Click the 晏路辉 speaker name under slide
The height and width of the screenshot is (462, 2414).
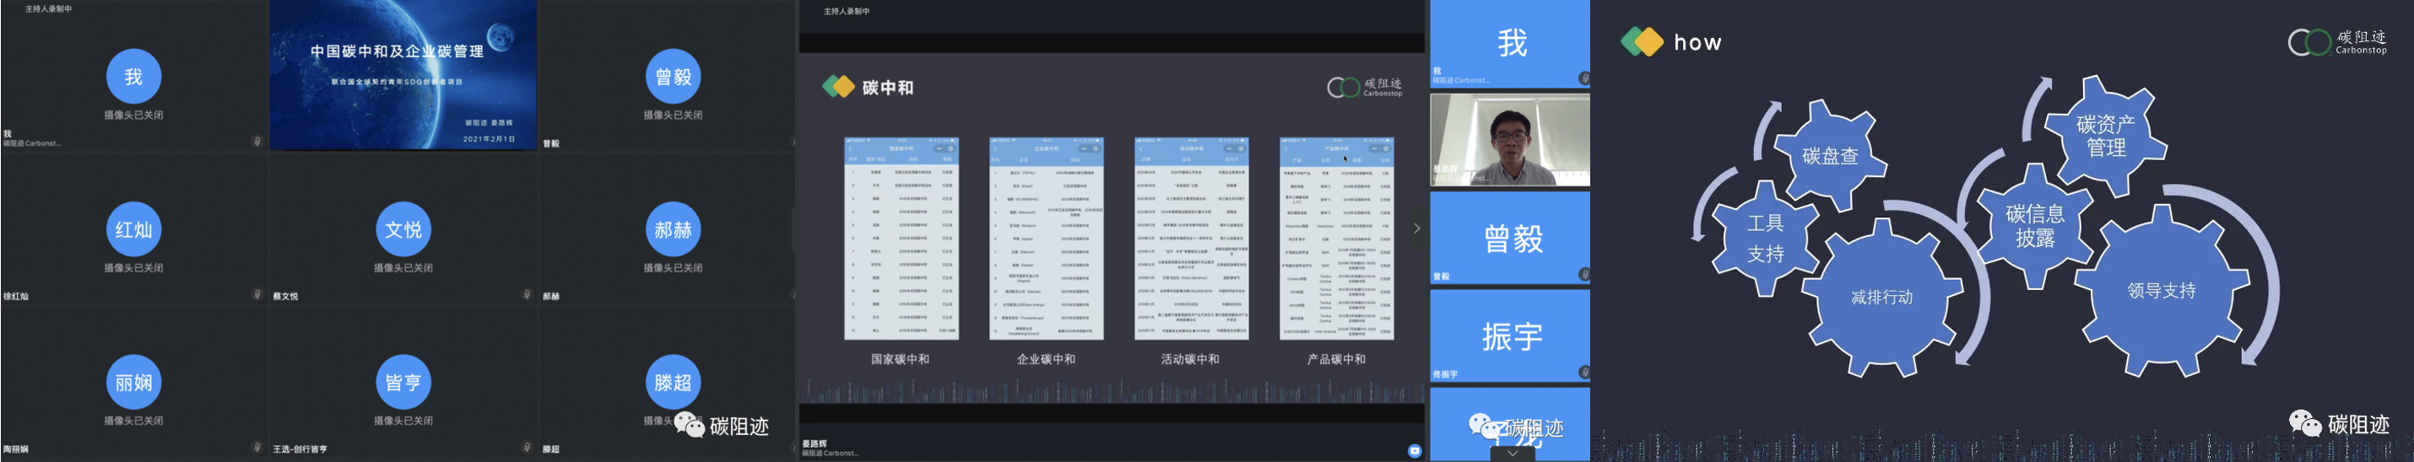coord(815,444)
